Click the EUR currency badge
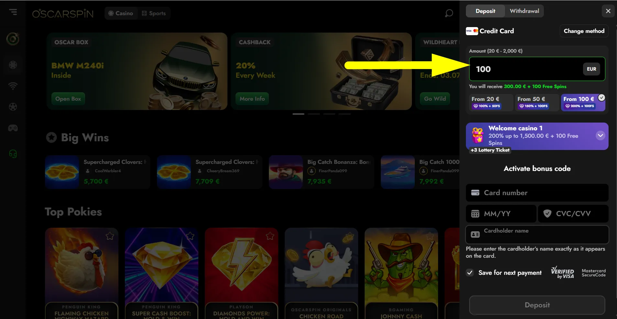The image size is (617, 319). point(591,69)
